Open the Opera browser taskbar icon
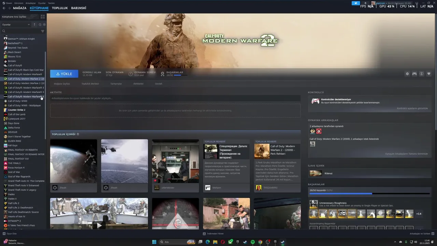Image resolution: width=437 pixels, height=246 pixels. pyautogui.click(x=223, y=242)
